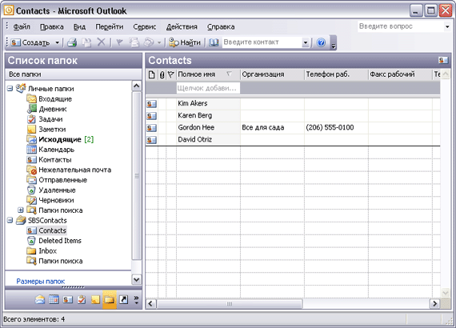Click the blue Help question icon
This screenshot has height=328, width=456.
point(321,42)
